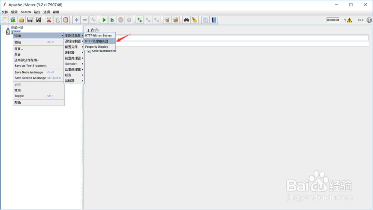Open the Templates icon

coord(13,20)
